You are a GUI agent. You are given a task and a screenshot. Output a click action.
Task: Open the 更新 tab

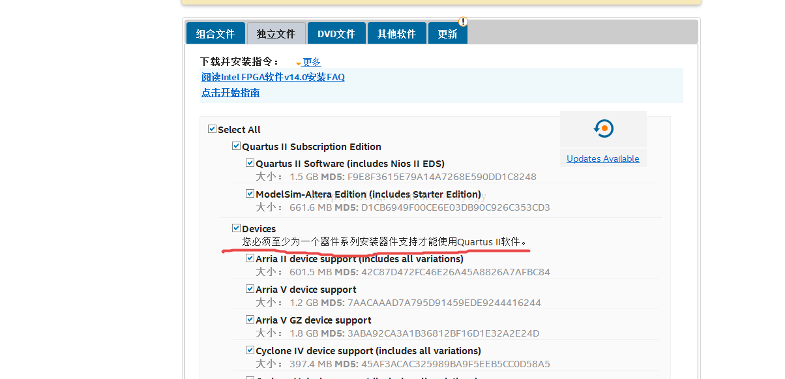click(x=447, y=33)
